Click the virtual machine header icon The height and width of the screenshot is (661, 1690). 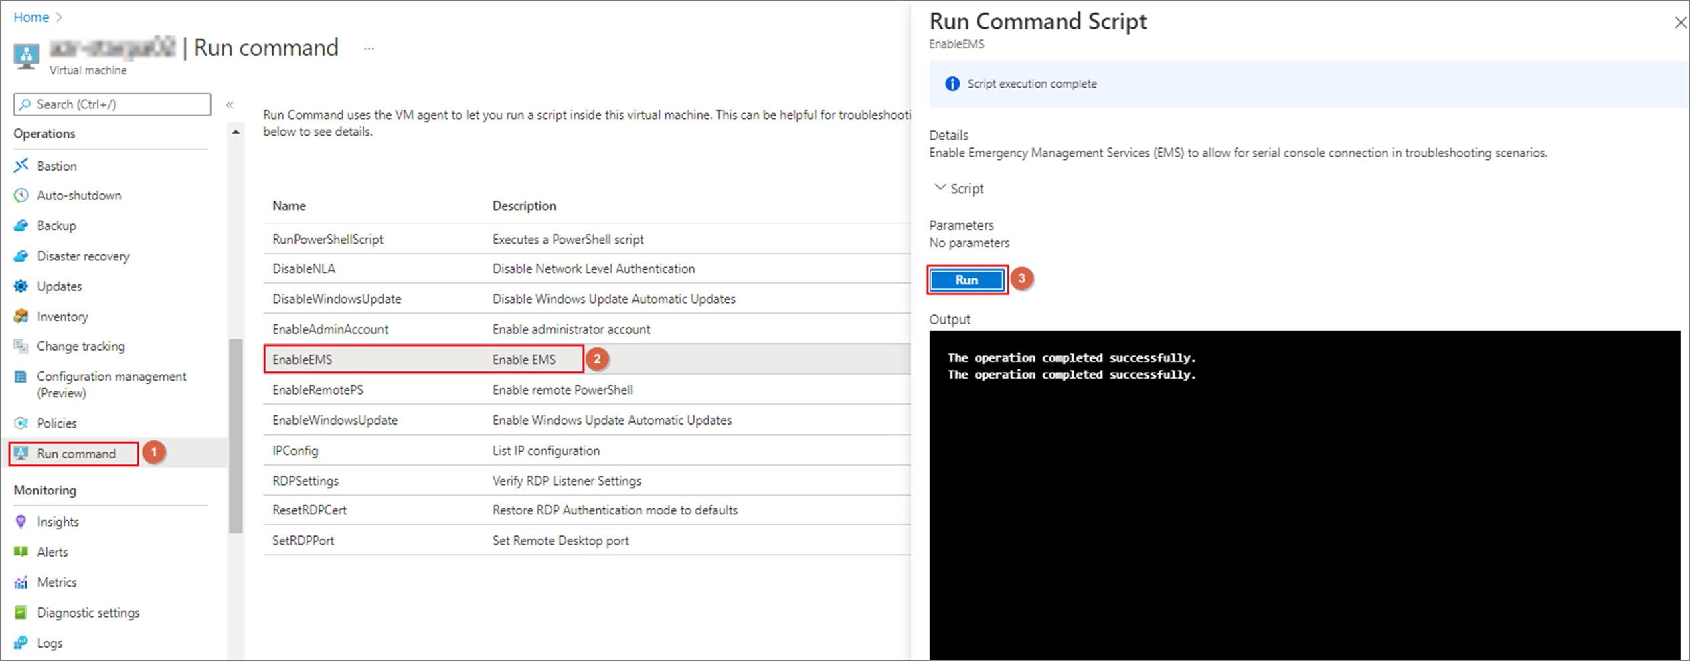(x=26, y=56)
